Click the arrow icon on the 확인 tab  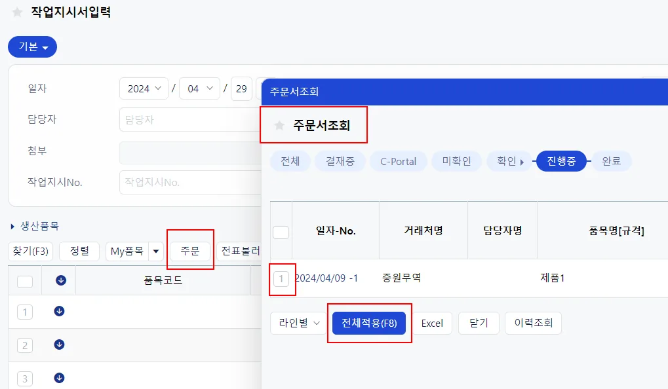pyautogui.click(x=522, y=162)
